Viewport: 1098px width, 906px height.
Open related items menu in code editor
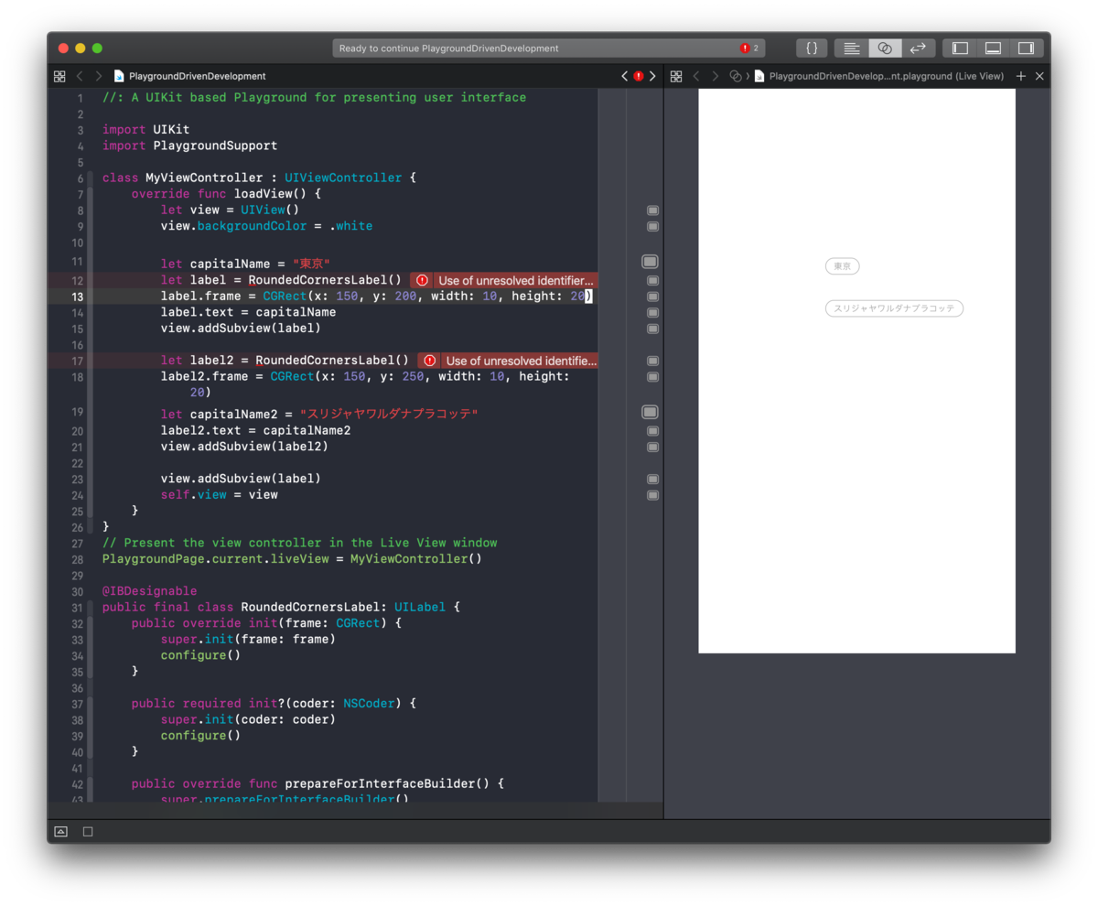click(59, 76)
